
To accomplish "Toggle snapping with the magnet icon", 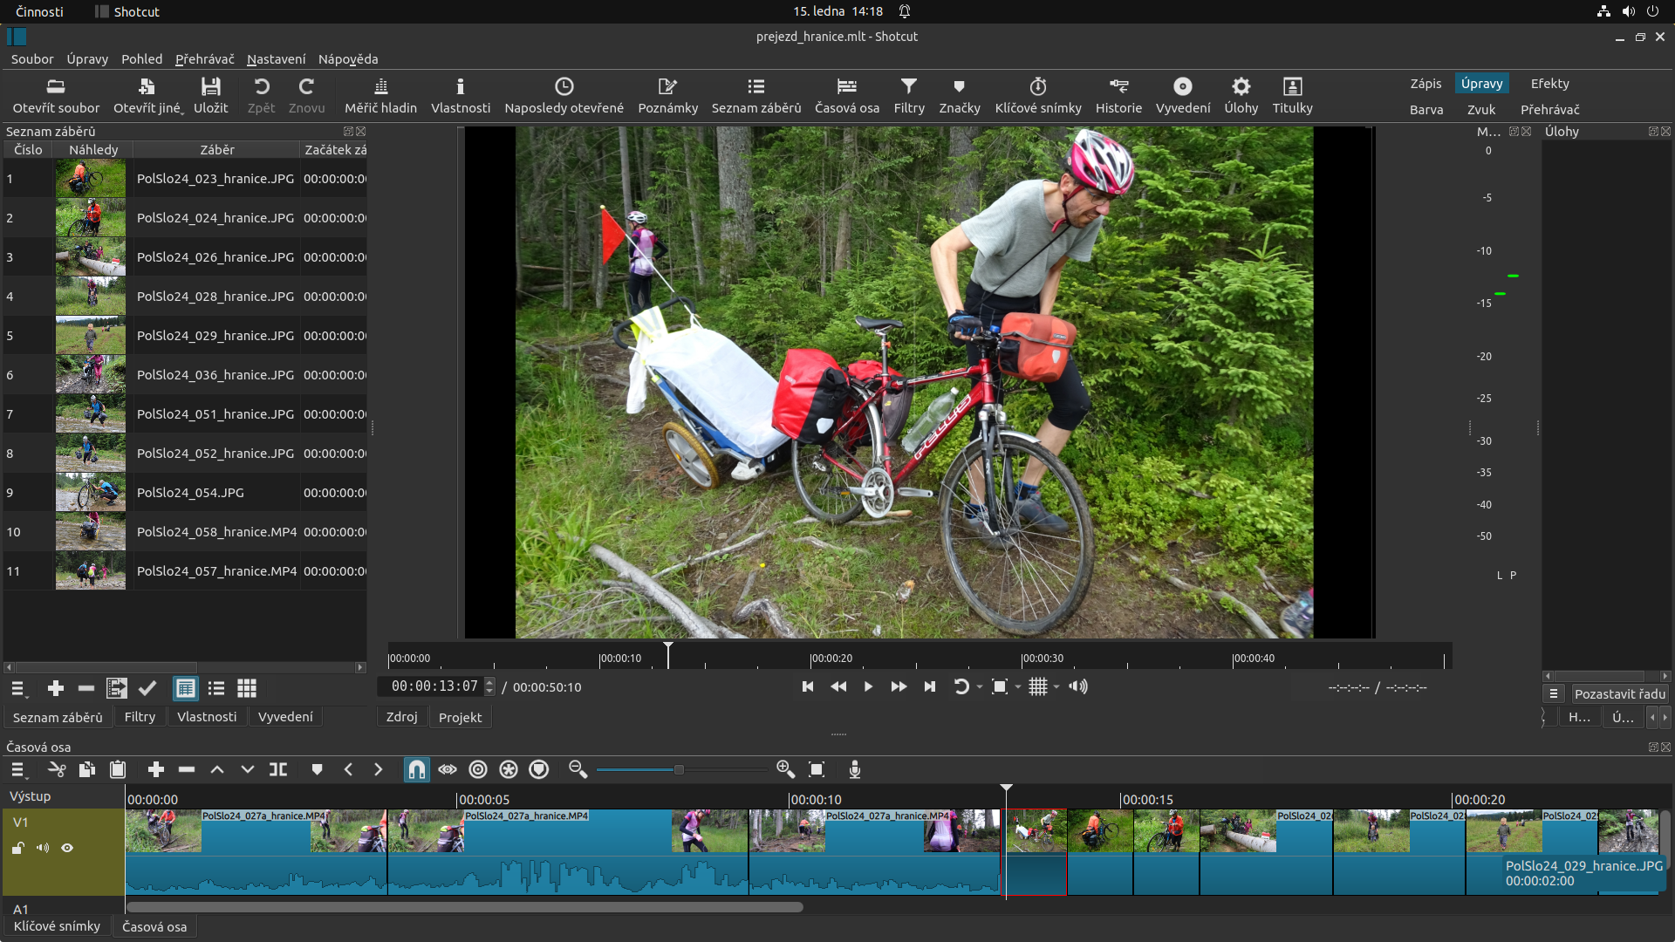I will 417,769.
